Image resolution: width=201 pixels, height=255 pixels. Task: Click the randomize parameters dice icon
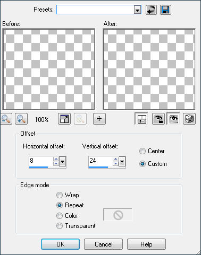(189, 119)
